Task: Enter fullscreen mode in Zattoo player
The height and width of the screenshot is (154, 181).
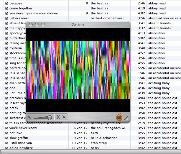Action: (58, 117)
